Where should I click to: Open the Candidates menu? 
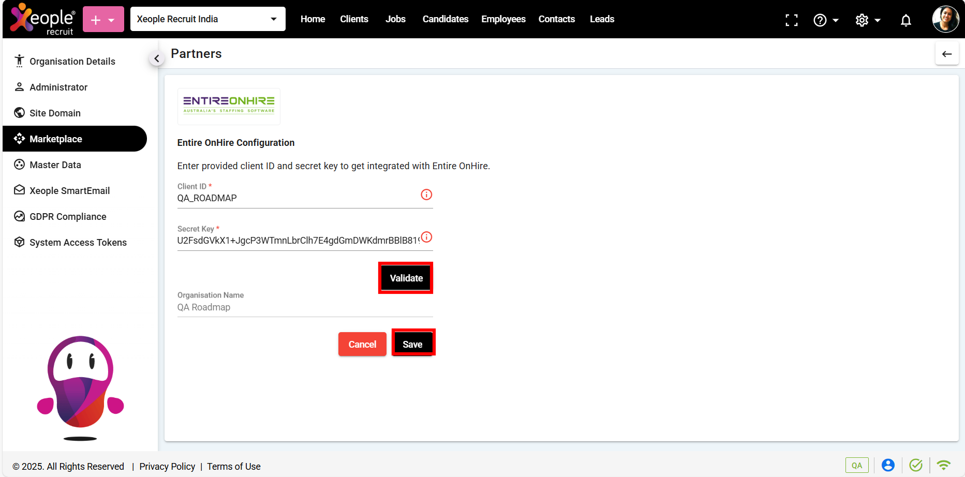[445, 19]
